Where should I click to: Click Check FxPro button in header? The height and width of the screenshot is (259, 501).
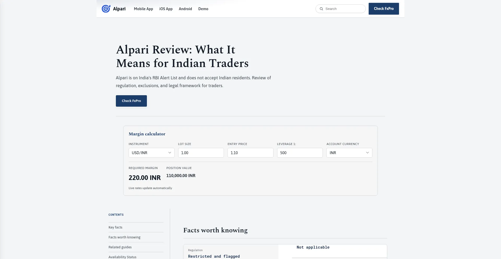[x=384, y=9]
